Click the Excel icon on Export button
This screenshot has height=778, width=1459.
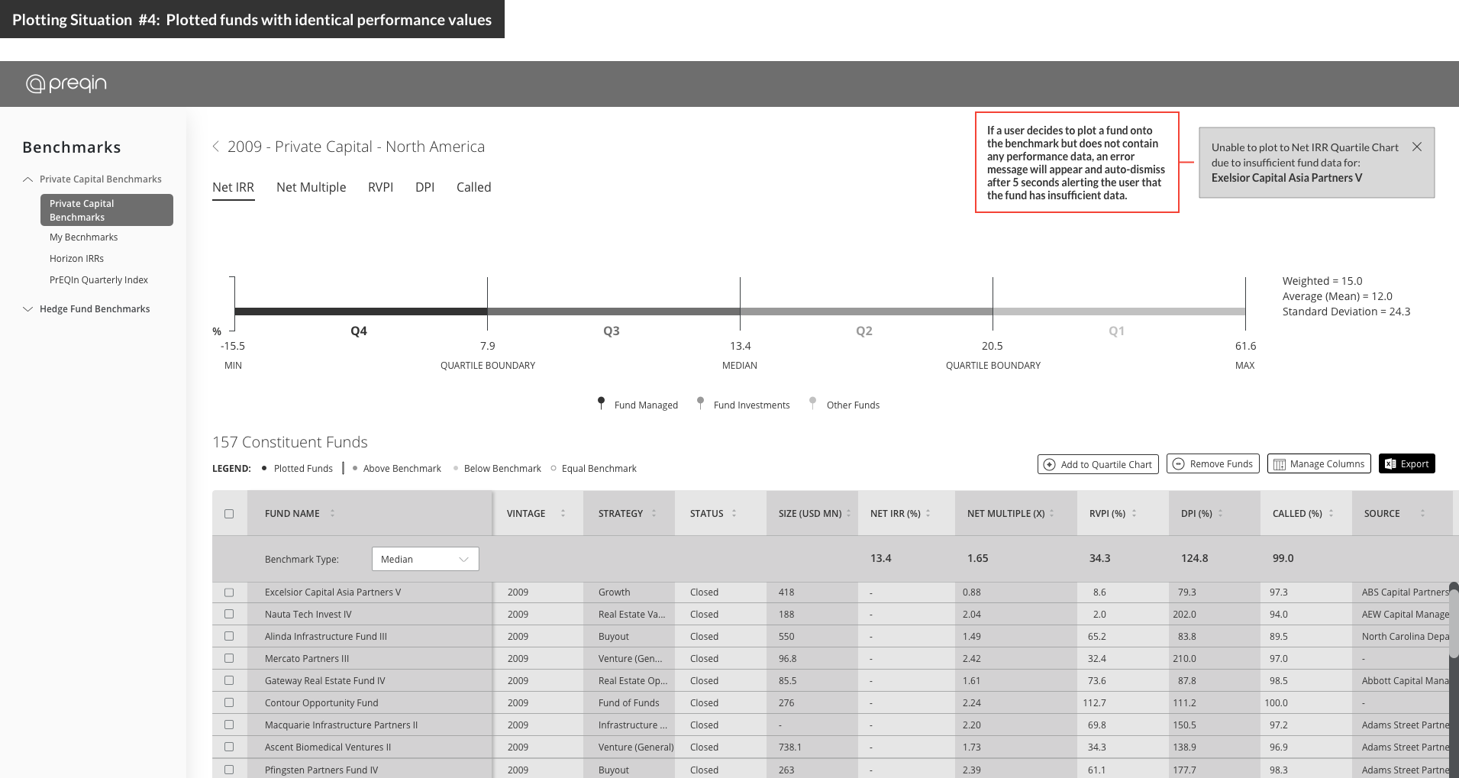tap(1390, 463)
